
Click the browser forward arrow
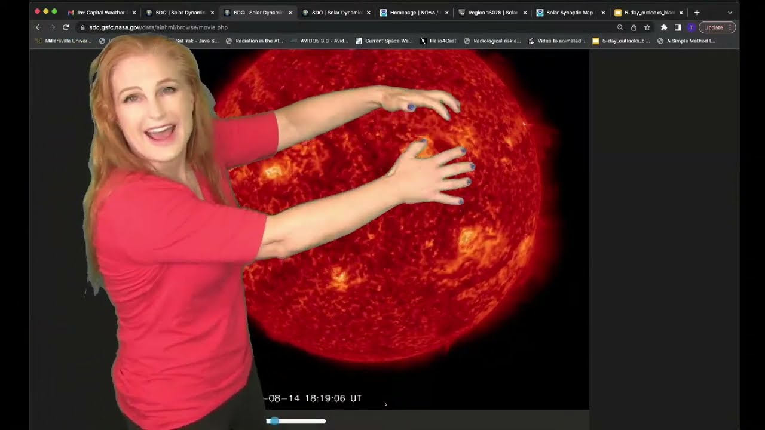[52, 27]
